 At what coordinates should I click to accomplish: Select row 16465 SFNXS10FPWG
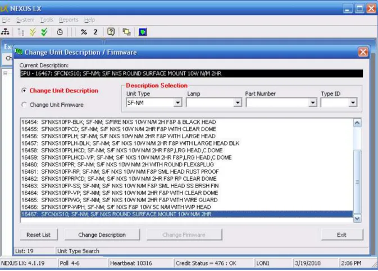click(x=186, y=200)
